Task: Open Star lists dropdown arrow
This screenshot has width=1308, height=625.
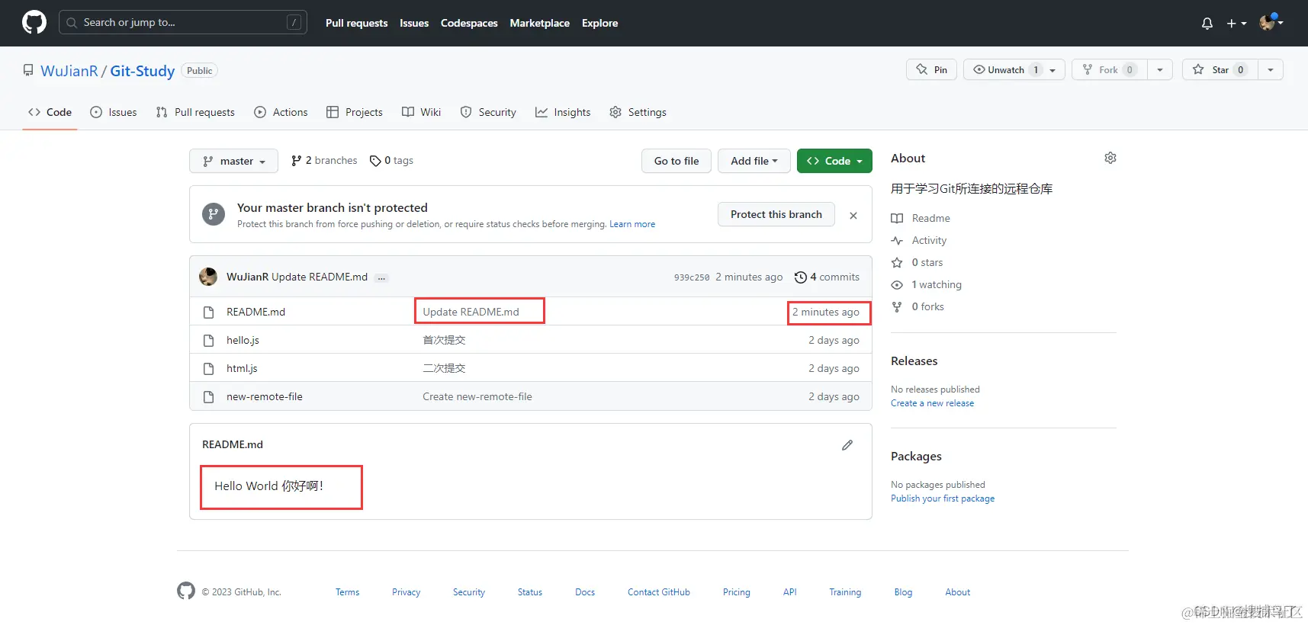Action: tap(1271, 70)
